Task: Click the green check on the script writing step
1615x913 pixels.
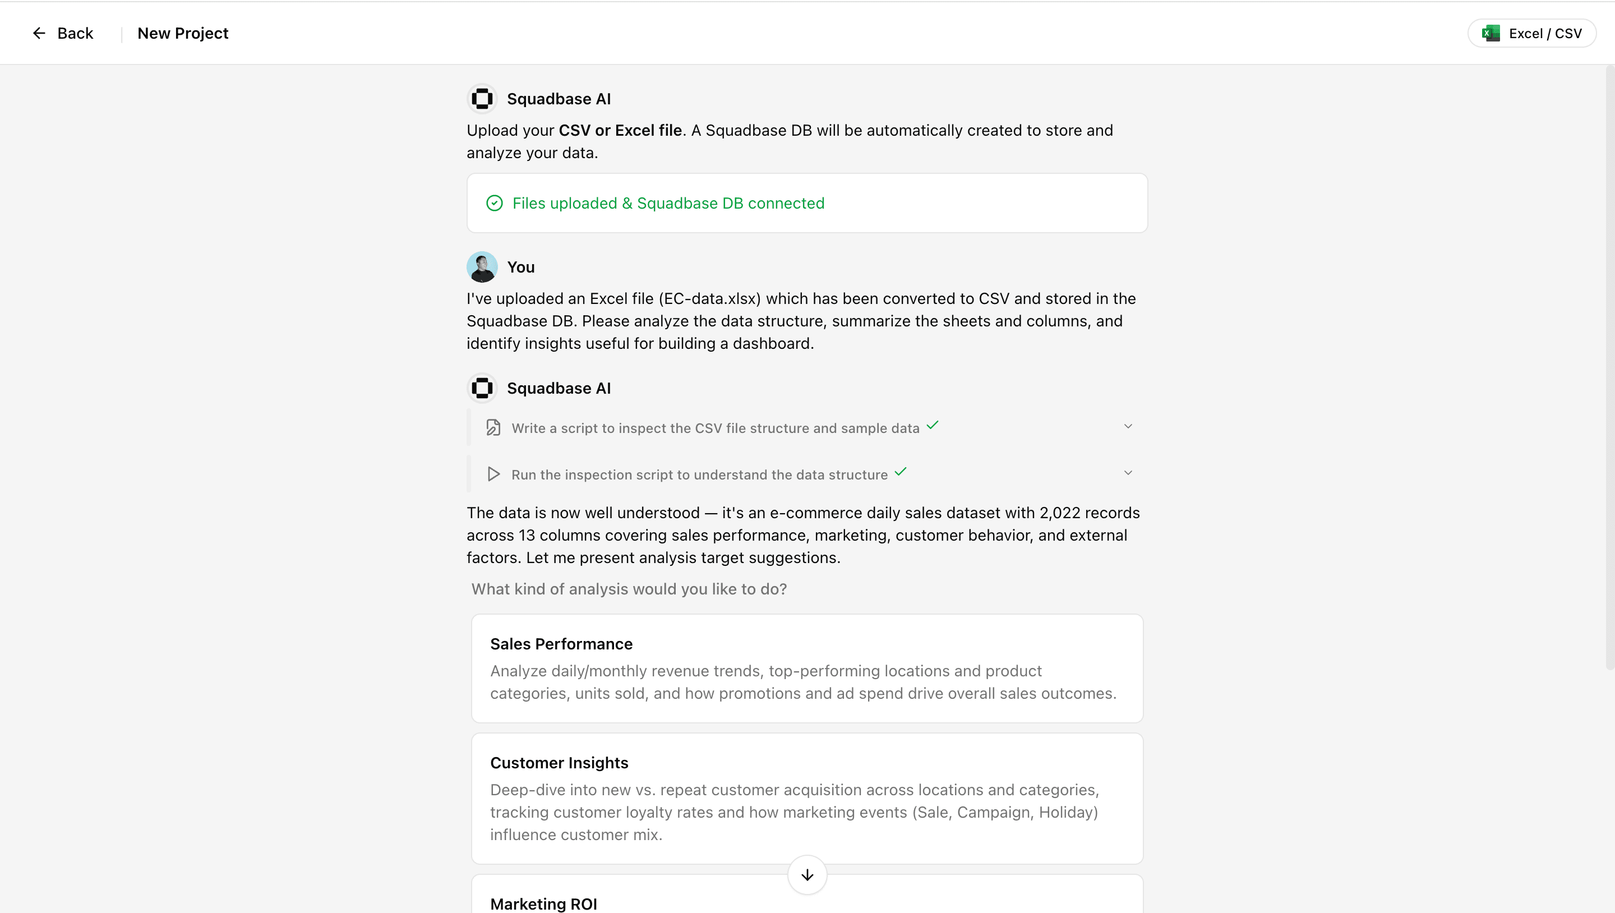Action: point(932,426)
